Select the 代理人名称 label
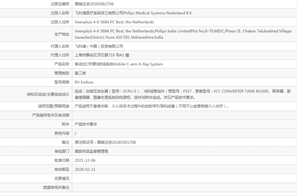This screenshot has width=297, height=196. pos(60,46)
